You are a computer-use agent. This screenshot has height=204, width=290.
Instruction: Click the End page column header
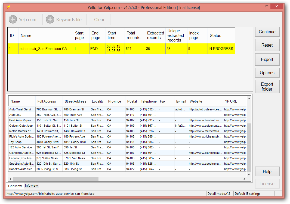[x=97, y=36]
